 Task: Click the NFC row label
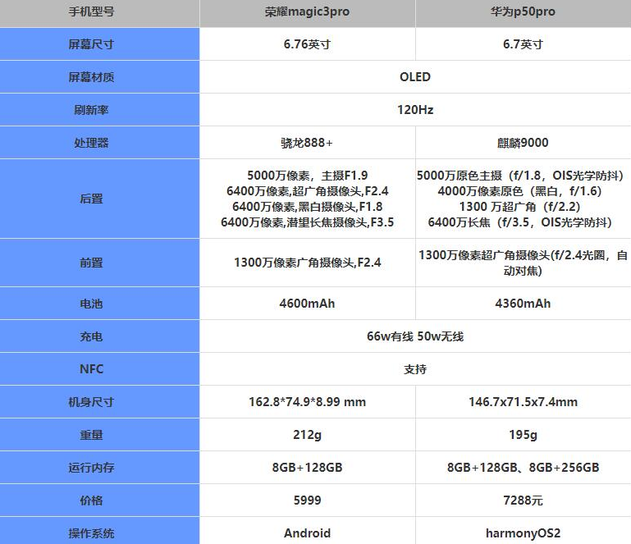click(91, 369)
